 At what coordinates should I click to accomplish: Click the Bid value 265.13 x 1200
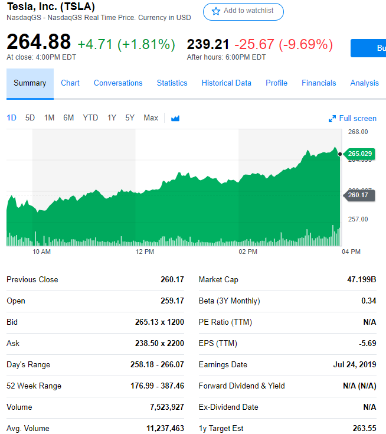tap(159, 322)
